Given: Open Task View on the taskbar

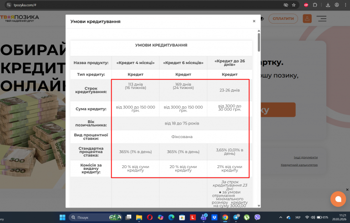Looking at the screenshot, I should (129, 217).
